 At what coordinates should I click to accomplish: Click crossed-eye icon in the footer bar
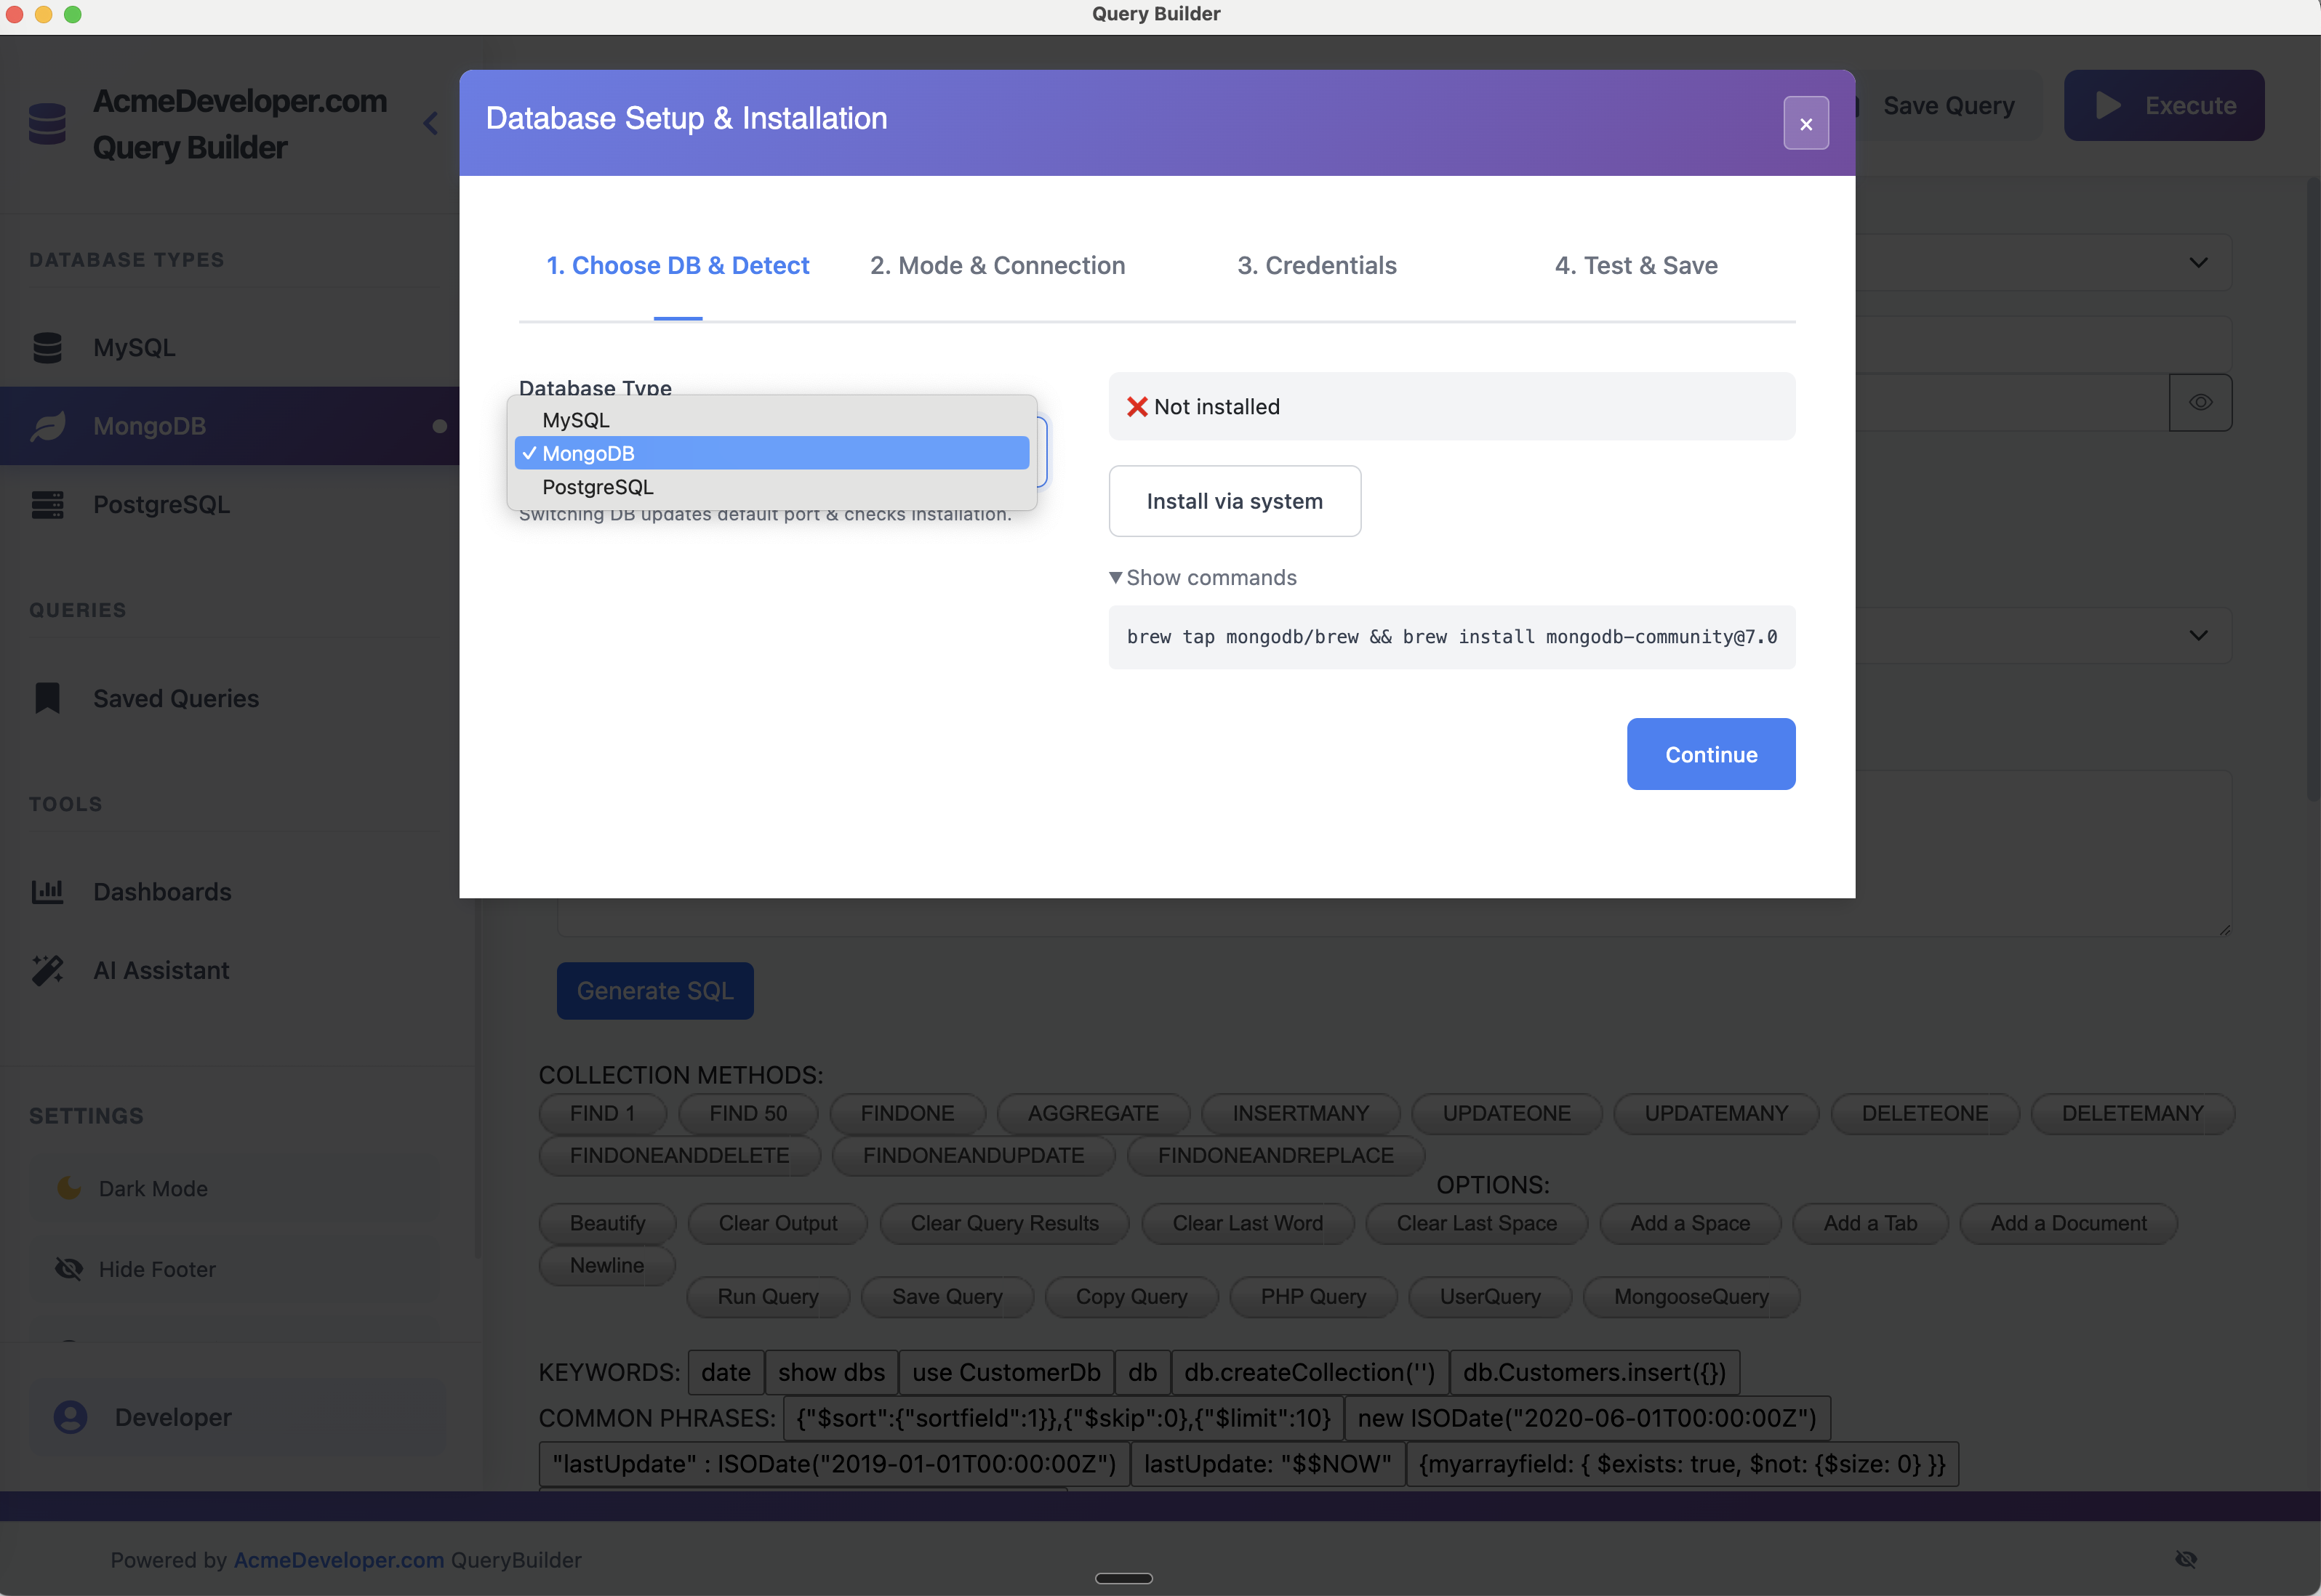pyautogui.click(x=2186, y=1559)
